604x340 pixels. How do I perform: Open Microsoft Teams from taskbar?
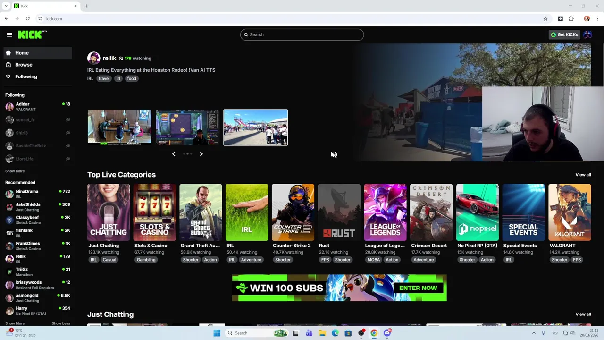pyautogui.click(x=309, y=333)
